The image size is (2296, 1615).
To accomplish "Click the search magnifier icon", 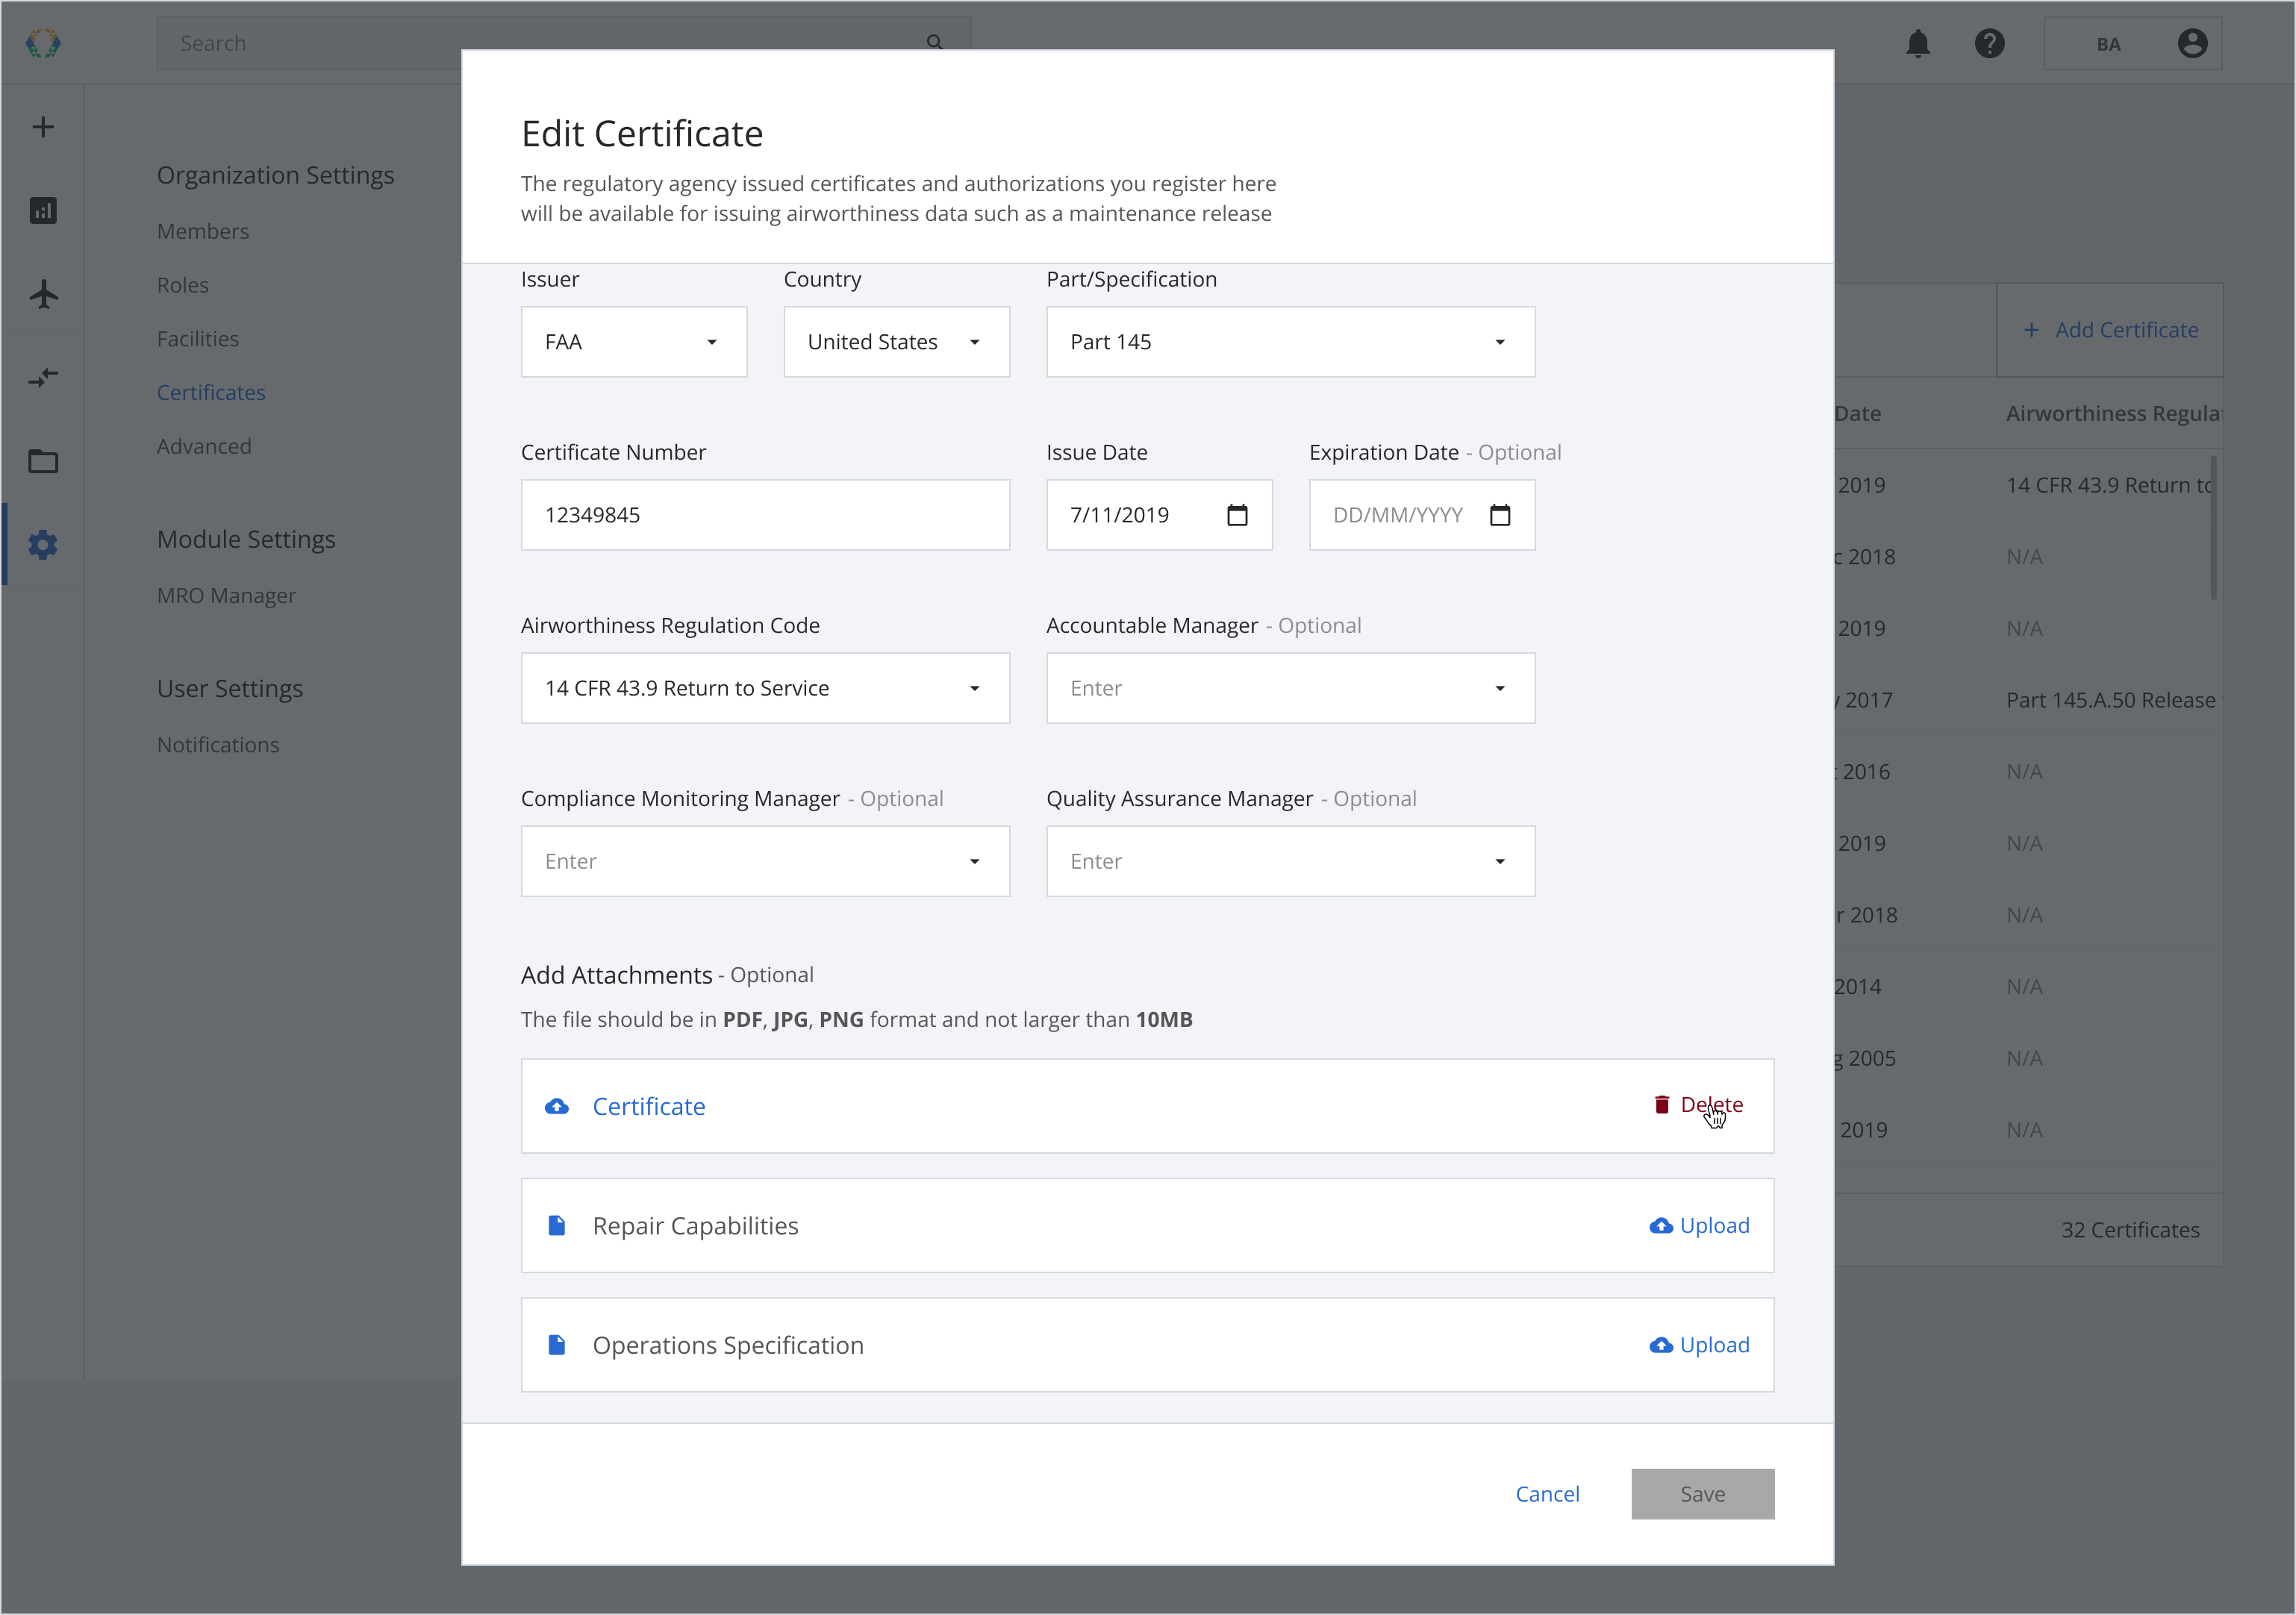I will tap(934, 42).
